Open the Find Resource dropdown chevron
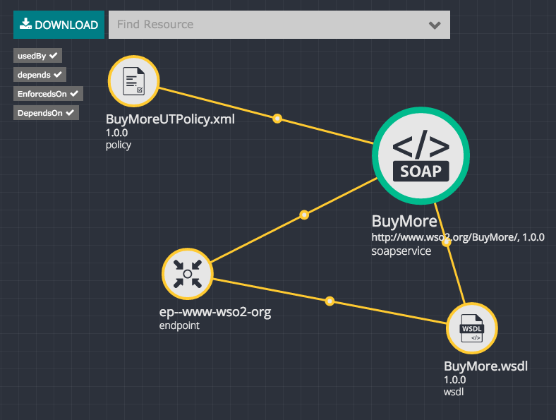The height and width of the screenshot is (420, 556). (x=435, y=25)
